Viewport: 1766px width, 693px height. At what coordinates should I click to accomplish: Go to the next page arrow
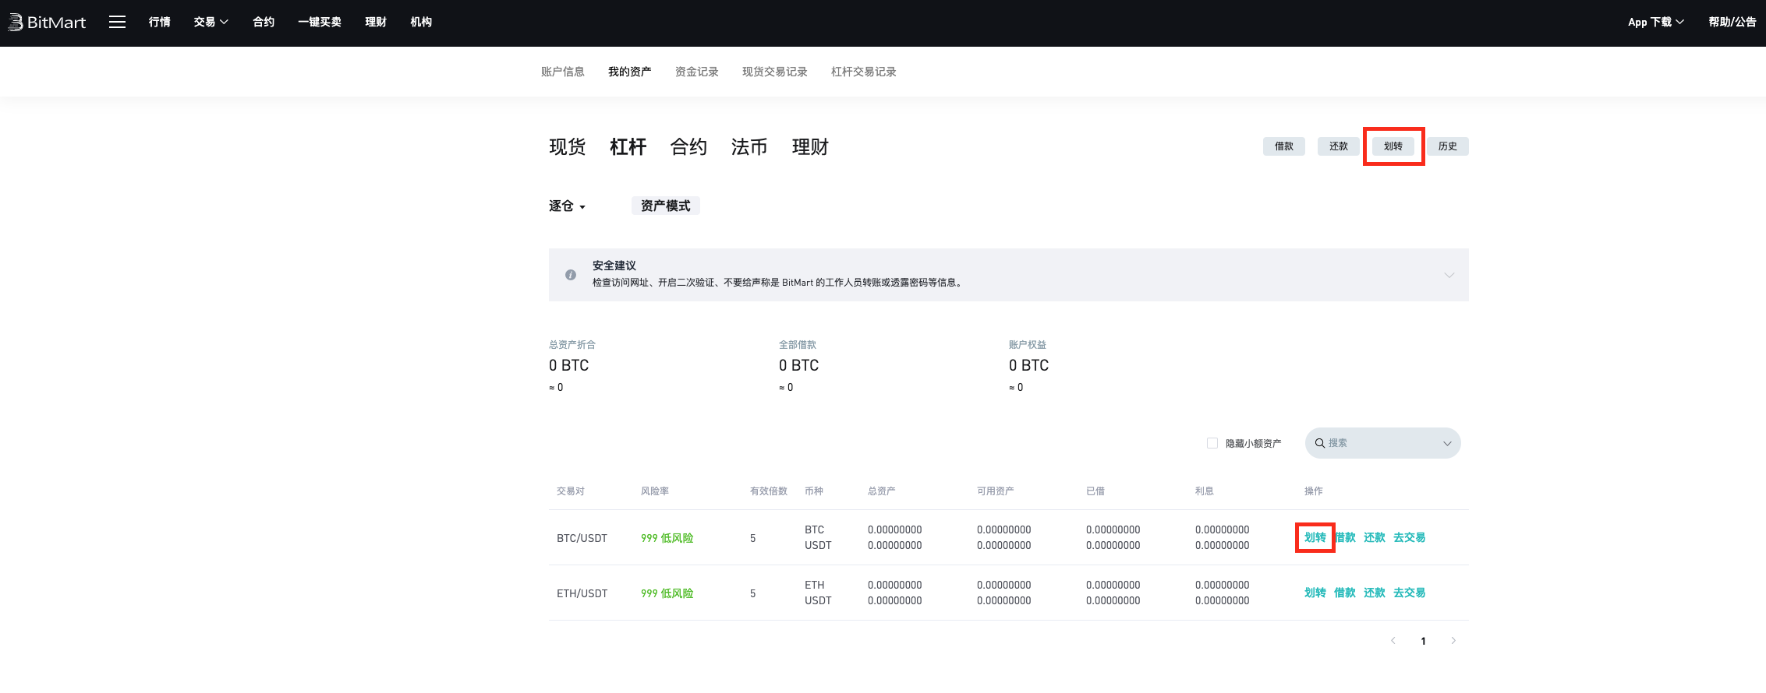pyautogui.click(x=1453, y=641)
